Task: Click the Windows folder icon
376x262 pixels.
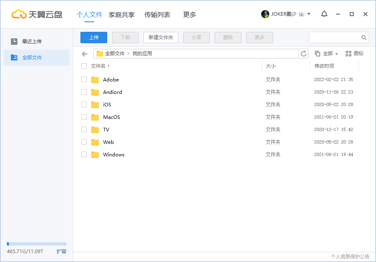Action: tap(95, 155)
